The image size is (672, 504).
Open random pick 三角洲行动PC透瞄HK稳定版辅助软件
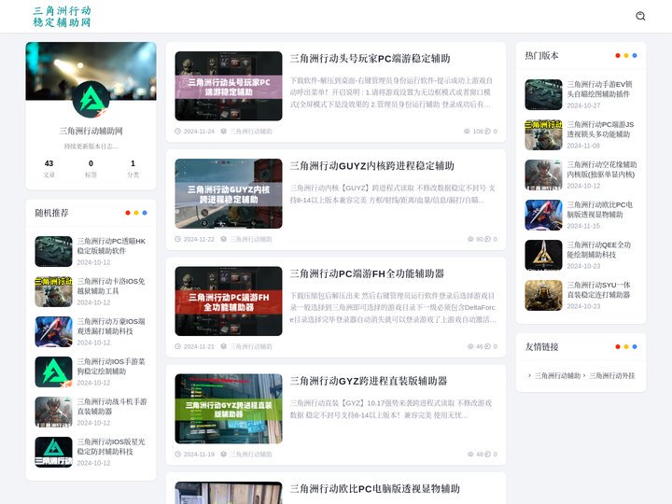click(111, 246)
